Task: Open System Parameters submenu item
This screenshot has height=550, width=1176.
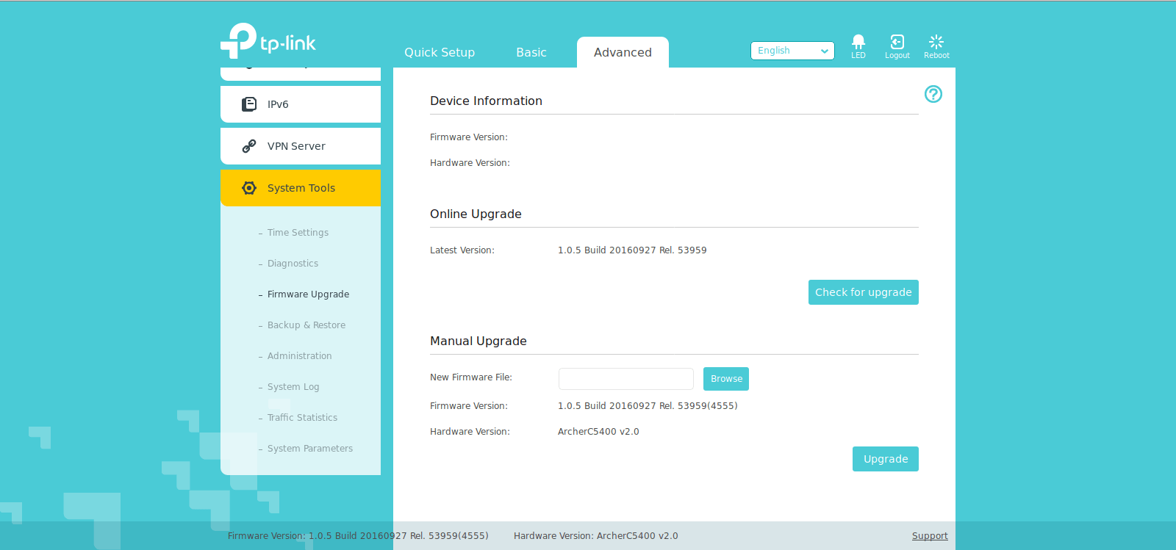Action: coord(309,449)
